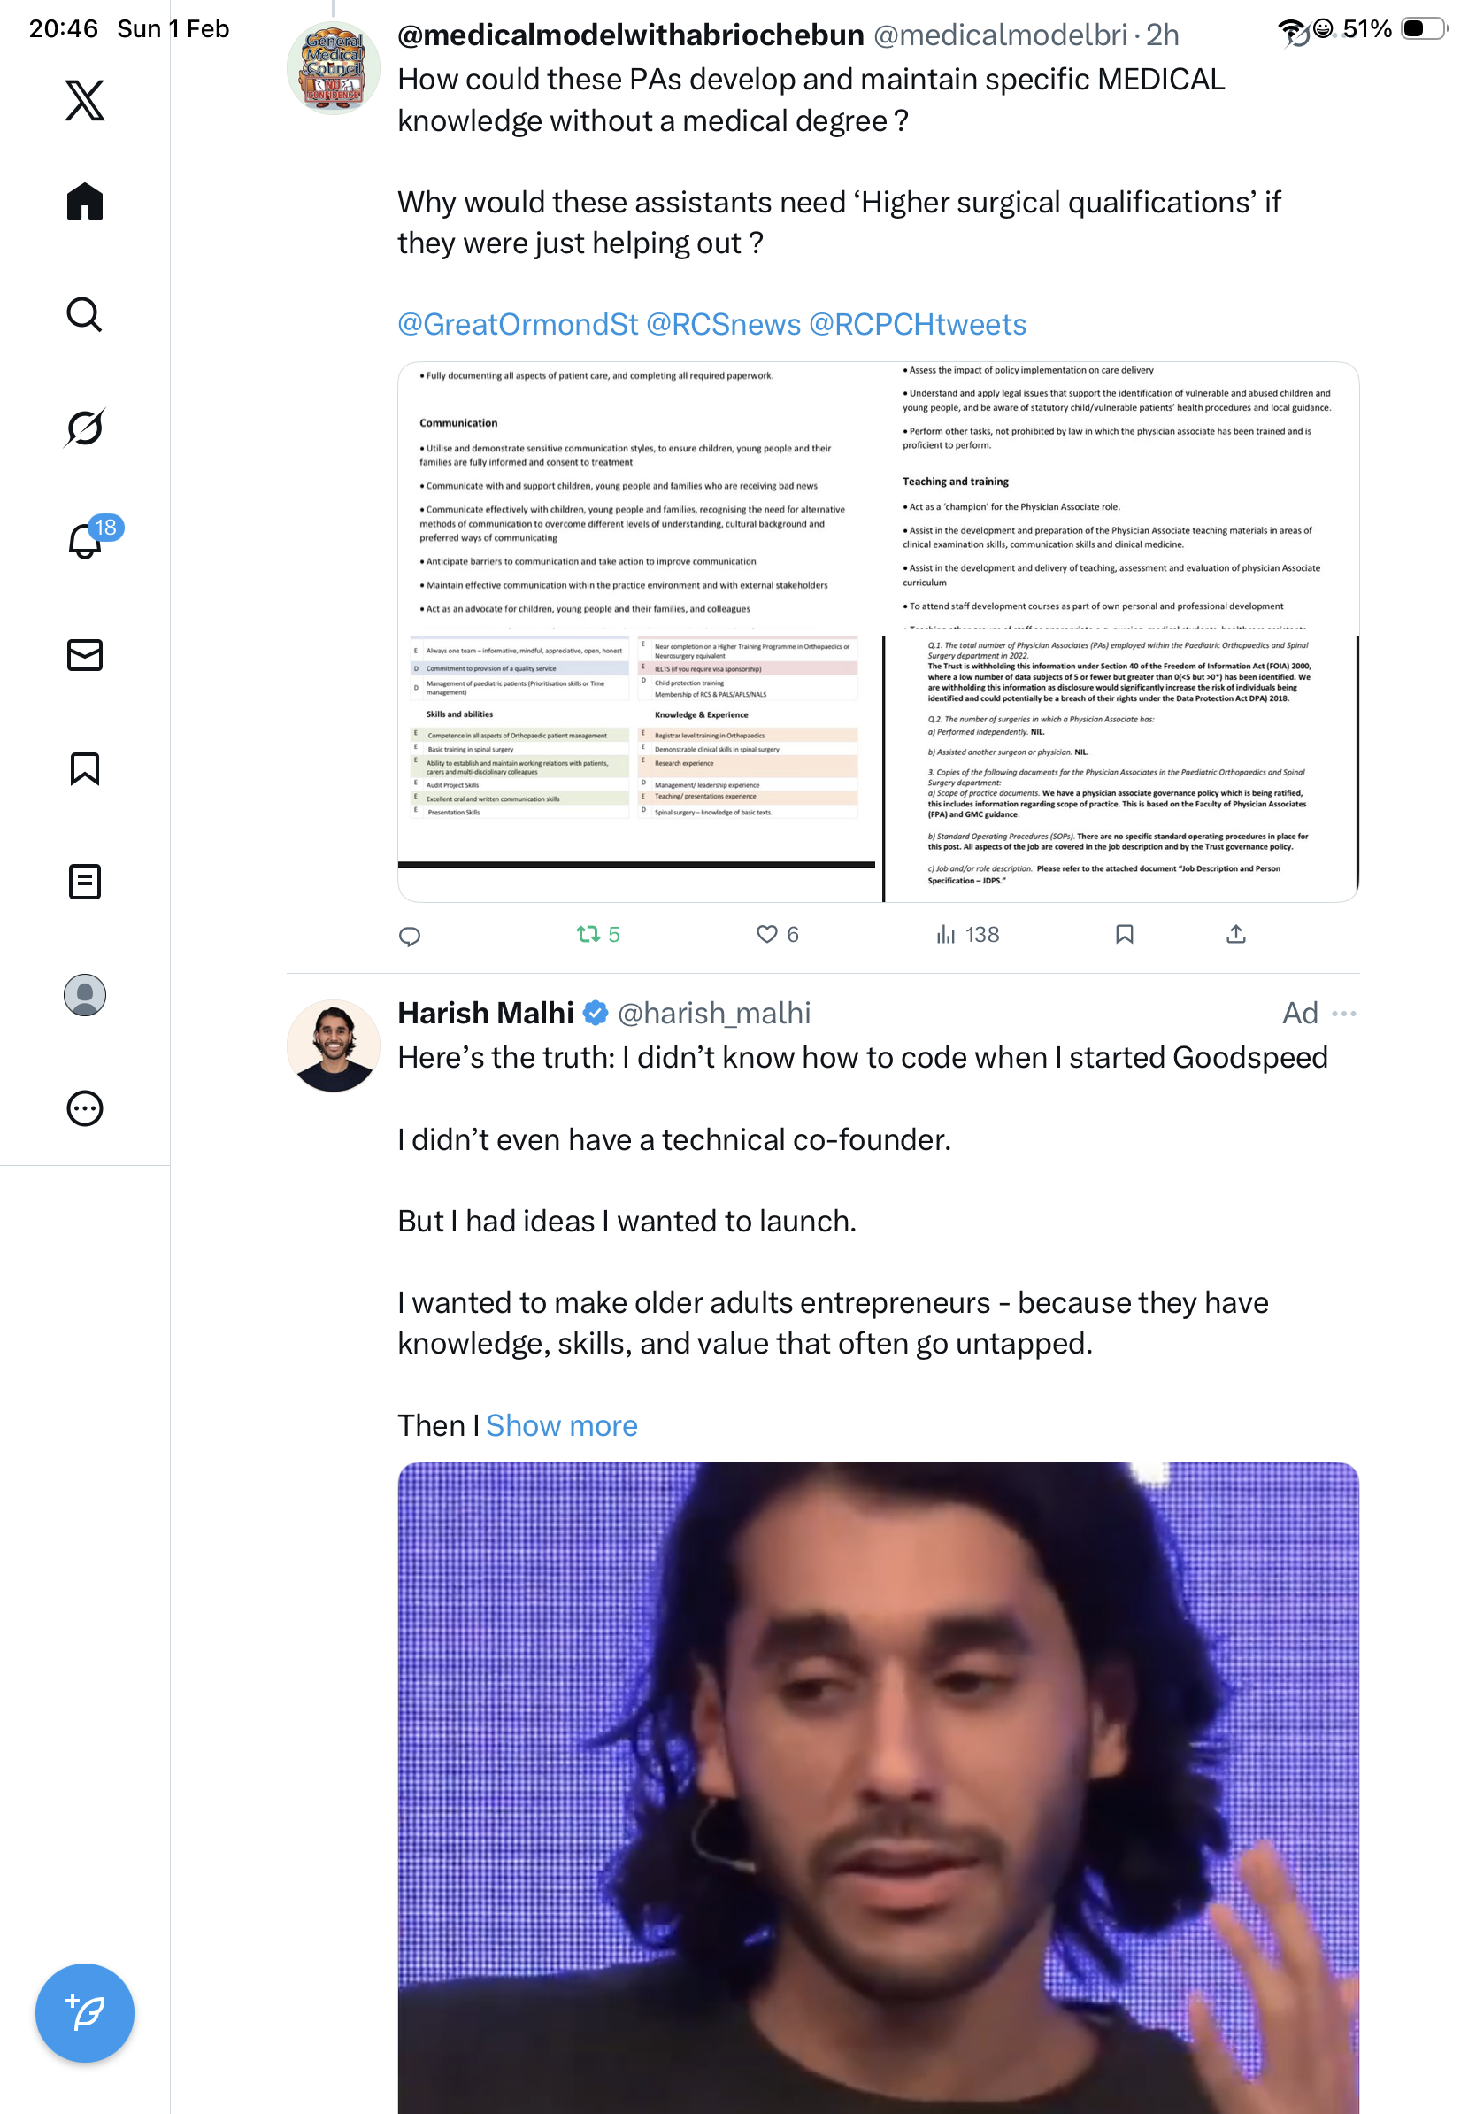Open Messages envelope icon
The height and width of the screenshot is (2114, 1476).
tap(85, 656)
